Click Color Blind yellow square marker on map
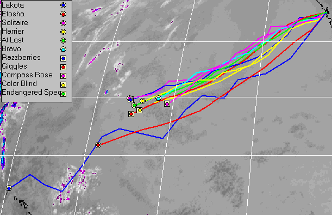 139,110
